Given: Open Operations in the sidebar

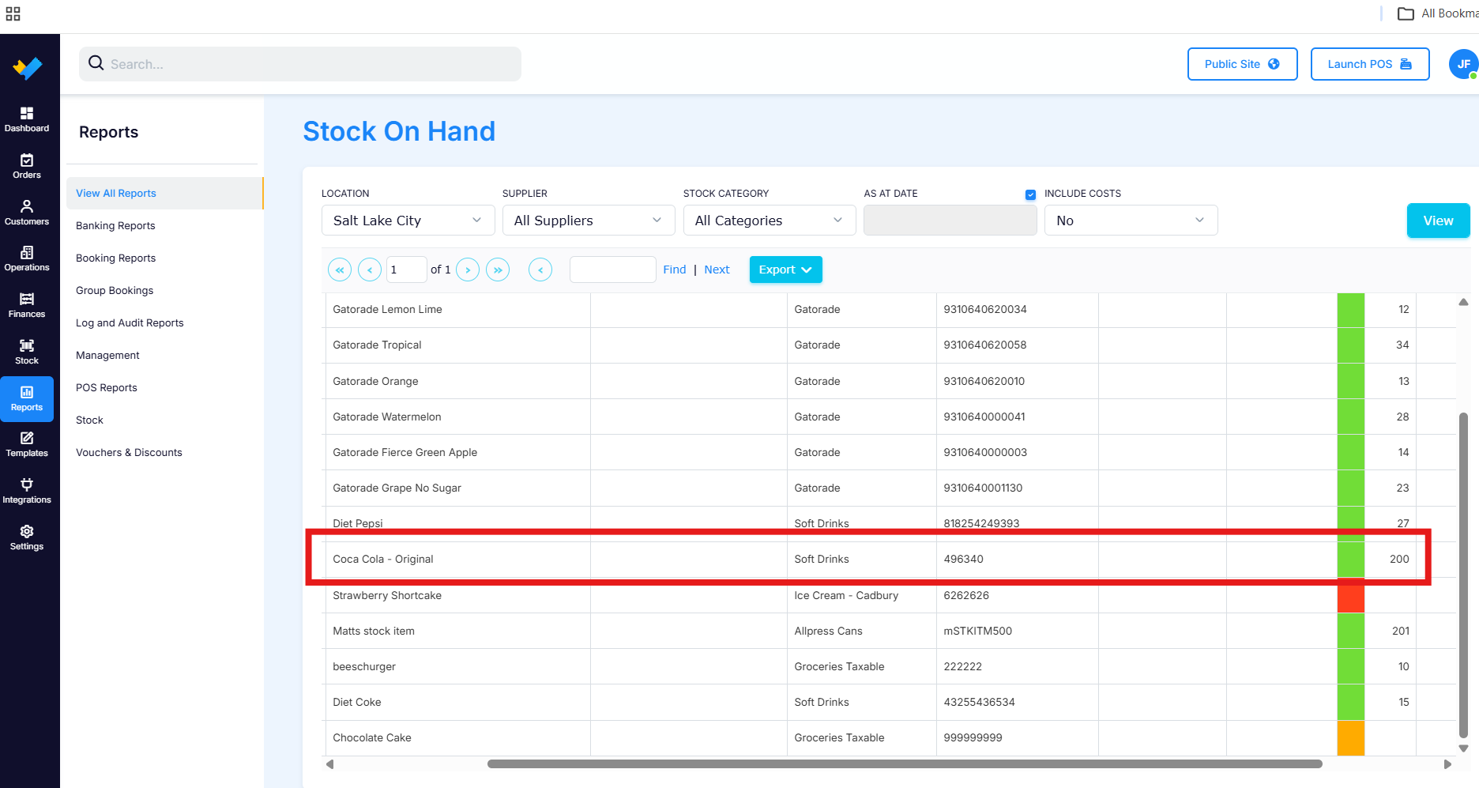Looking at the screenshot, I should pyautogui.click(x=27, y=258).
